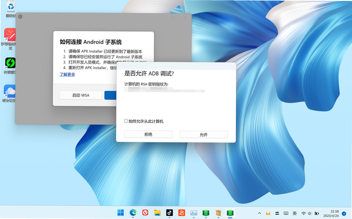Viewport: 352px width, 219px height.
Task: Click the 计算机的 RSA 密钥指纹为 label
Action: (x=147, y=84)
